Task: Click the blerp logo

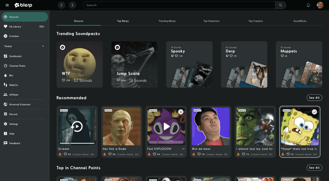Action: [23, 5]
